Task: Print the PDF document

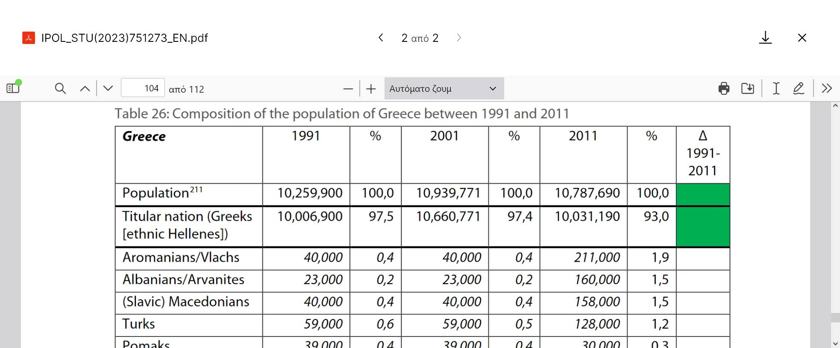Action: coord(724,88)
